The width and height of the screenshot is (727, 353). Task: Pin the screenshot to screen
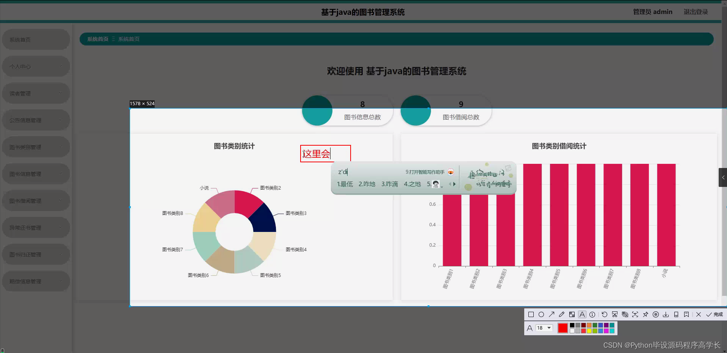click(x=645, y=314)
